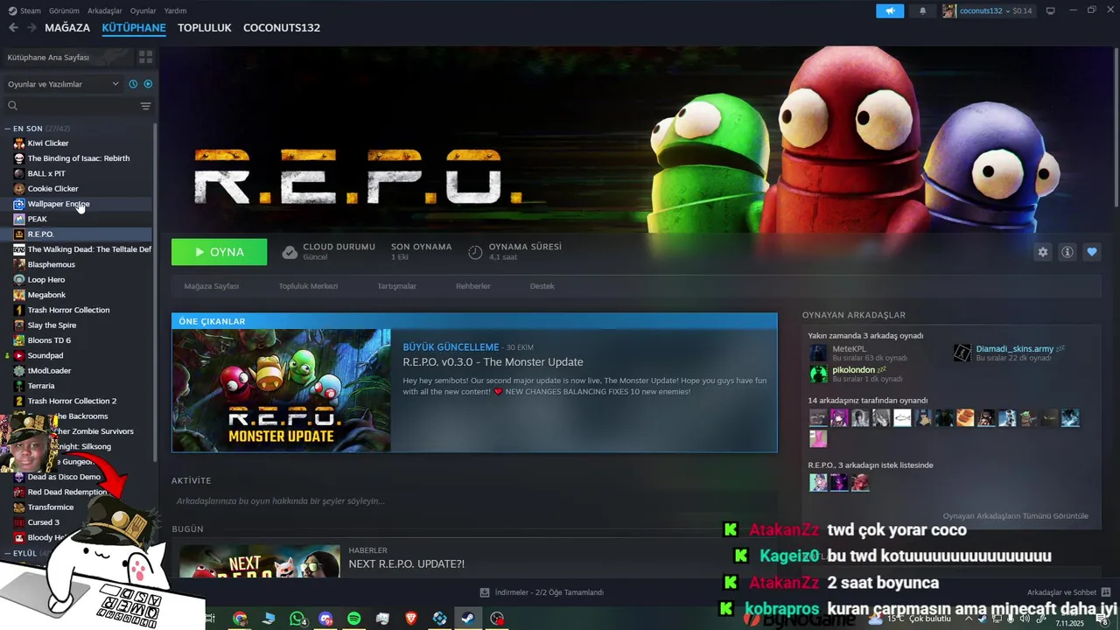Collapse the EN SON library category
Viewport: 1120px width, 630px height.
point(7,129)
